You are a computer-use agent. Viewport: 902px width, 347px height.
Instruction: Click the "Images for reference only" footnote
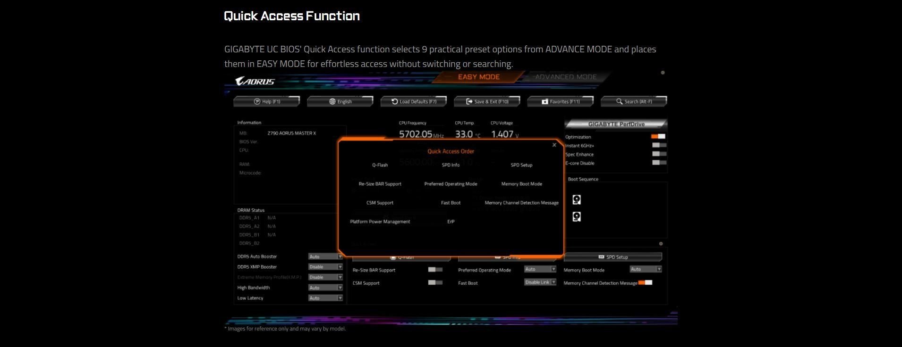coord(285,329)
